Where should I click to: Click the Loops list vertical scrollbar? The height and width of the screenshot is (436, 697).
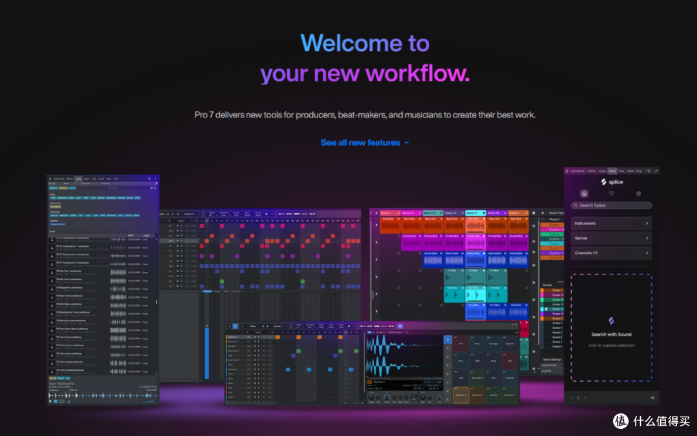point(156,302)
